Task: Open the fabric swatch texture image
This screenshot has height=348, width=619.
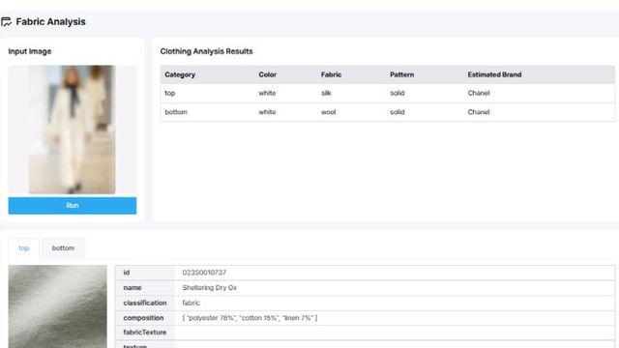Action: pyautogui.click(x=58, y=306)
